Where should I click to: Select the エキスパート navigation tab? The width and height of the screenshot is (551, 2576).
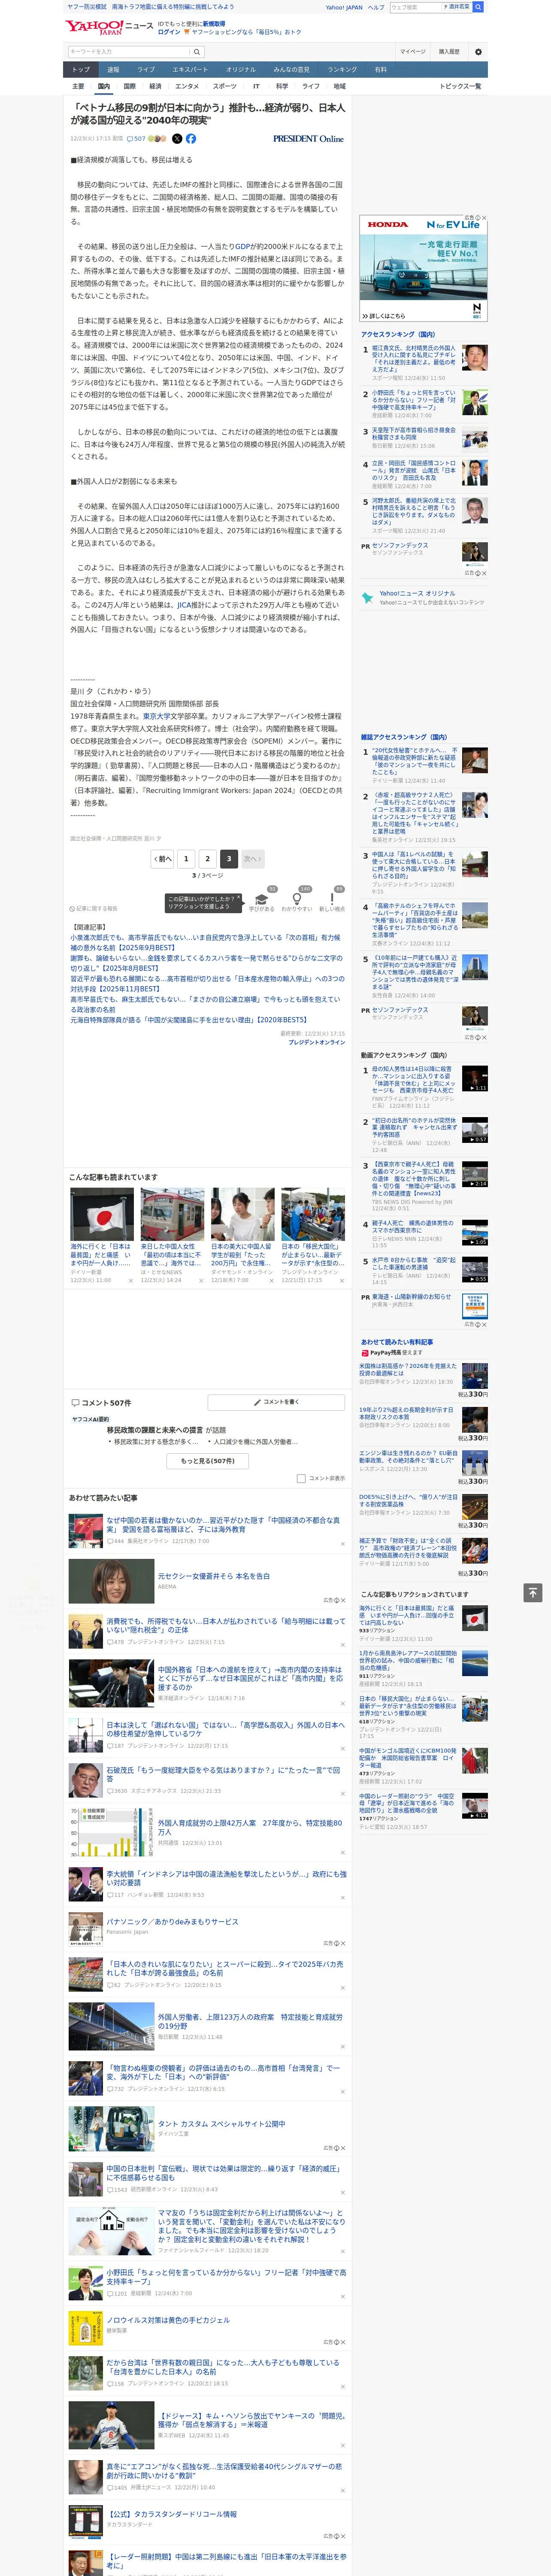tap(190, 70)
